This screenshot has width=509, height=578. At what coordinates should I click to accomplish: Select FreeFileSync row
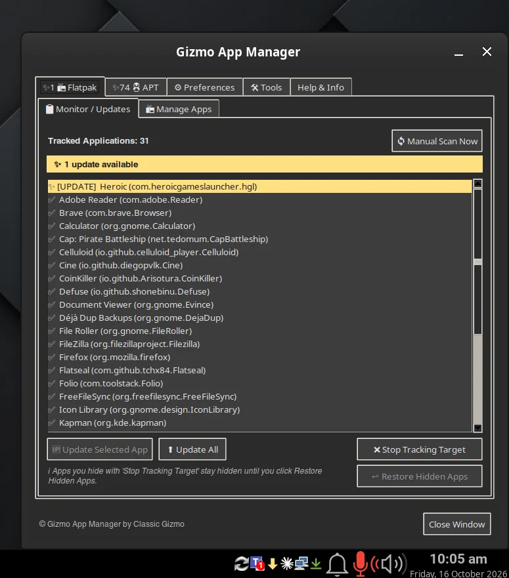tap(259, 397)
